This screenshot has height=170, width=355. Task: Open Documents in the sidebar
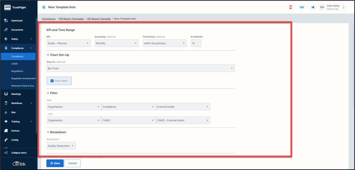tap(17, 30)
